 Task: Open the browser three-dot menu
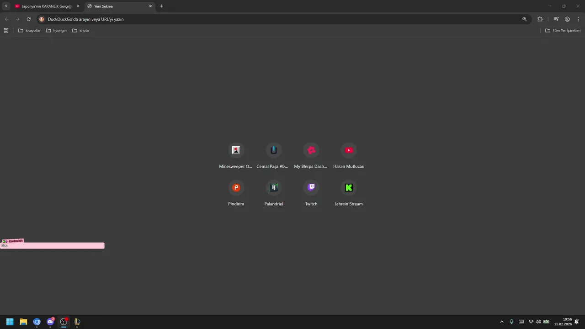578,19
